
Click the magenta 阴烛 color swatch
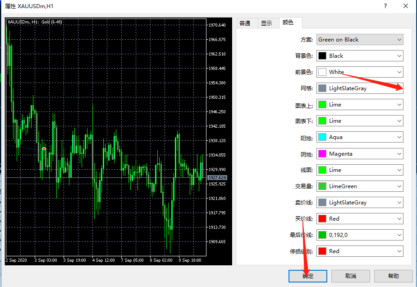point(322,153)
